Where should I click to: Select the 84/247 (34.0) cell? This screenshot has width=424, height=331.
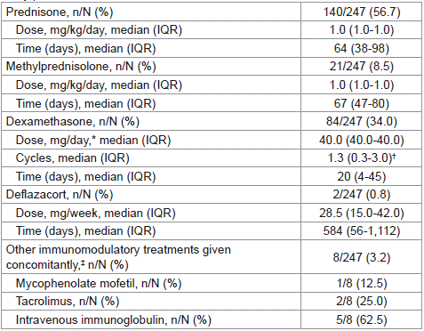tap(362, 121)
